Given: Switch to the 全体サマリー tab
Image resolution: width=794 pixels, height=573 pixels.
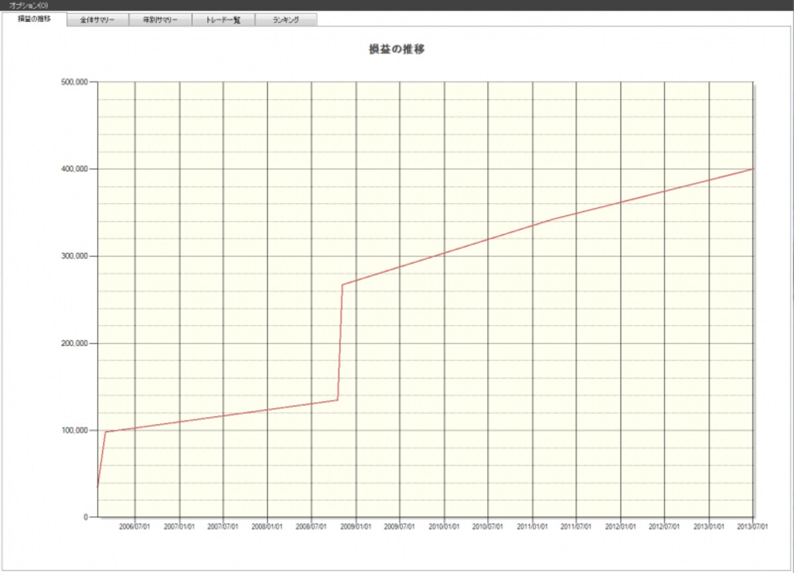Looking at the screenshot, I should click(x=98, y=20).
